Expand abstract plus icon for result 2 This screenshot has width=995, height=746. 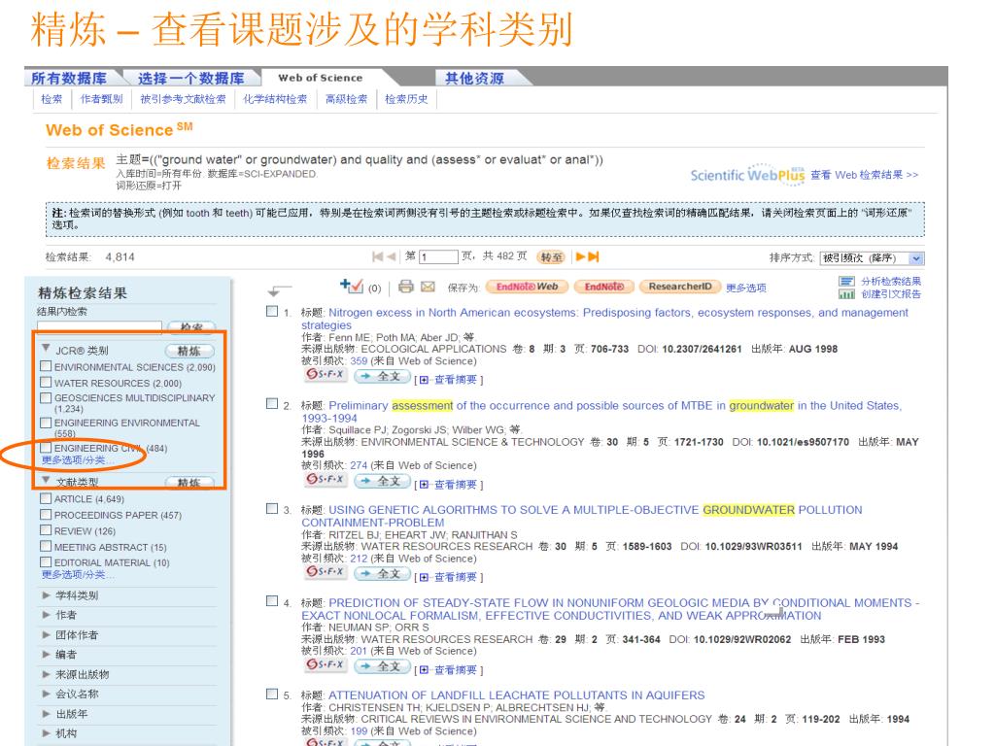pyautogui.click(x=424, y=485)
